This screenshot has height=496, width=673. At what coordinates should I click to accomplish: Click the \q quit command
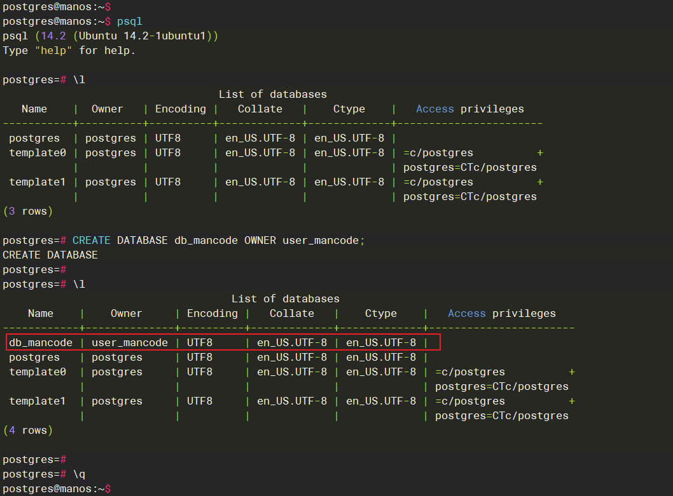pos(79,474)
